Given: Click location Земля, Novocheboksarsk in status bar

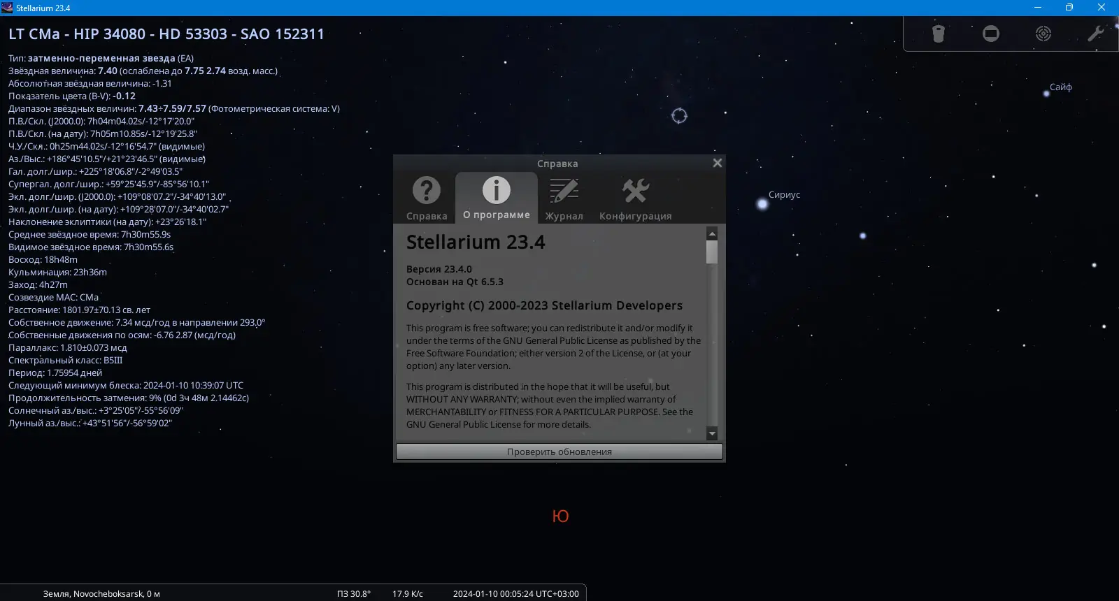Looking at the screenshot, I should [101, 593].
